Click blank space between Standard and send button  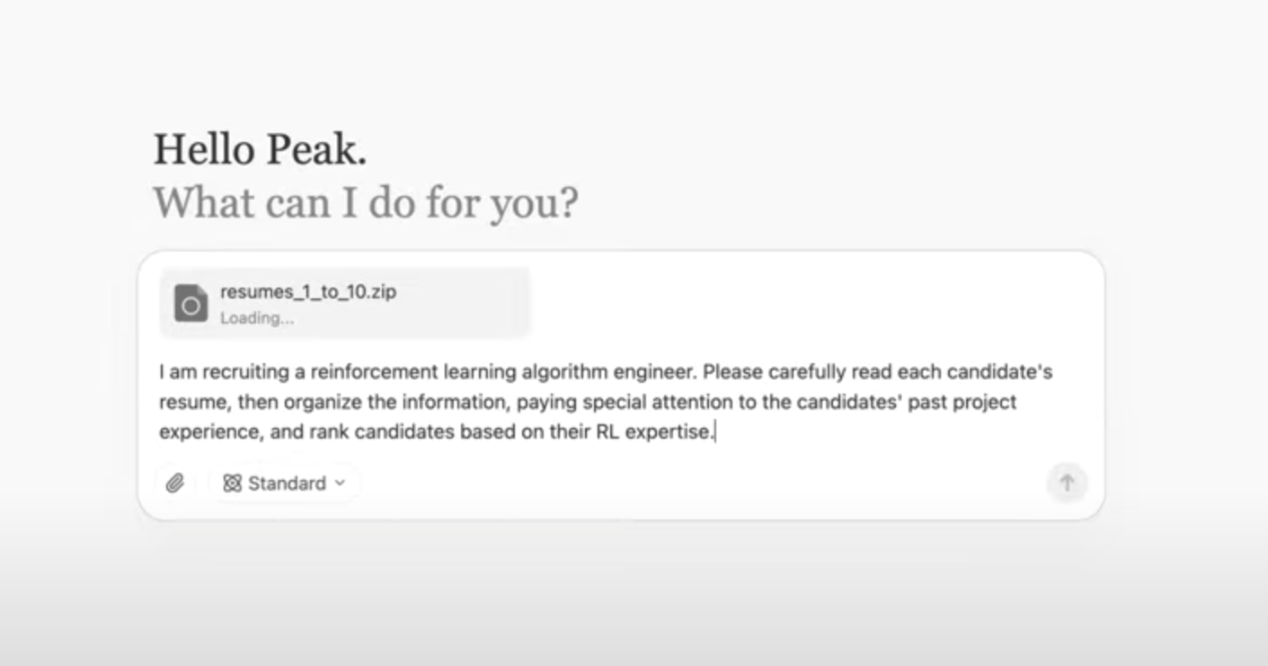point(701,484)
